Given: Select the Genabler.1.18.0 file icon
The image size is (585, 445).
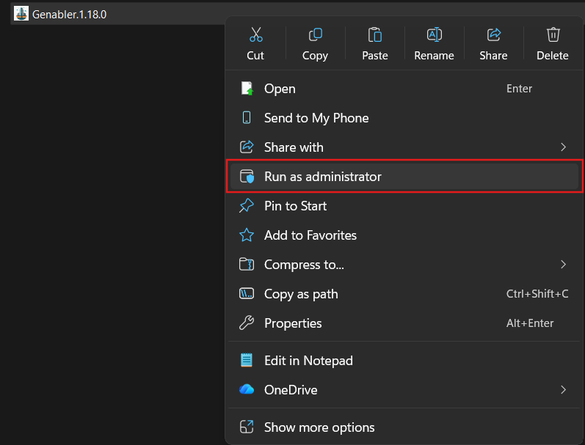Looking at the screenshot, I should click(x=21, y=13).
